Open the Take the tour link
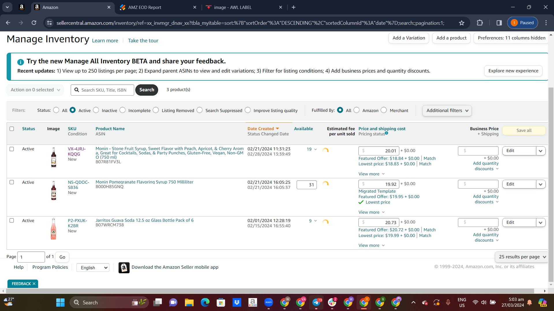554x311 pixels. pos(143,41)
